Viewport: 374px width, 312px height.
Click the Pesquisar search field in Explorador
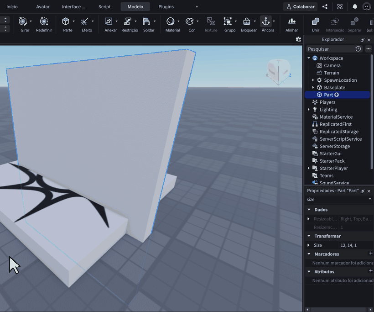(x=330, y=49)
